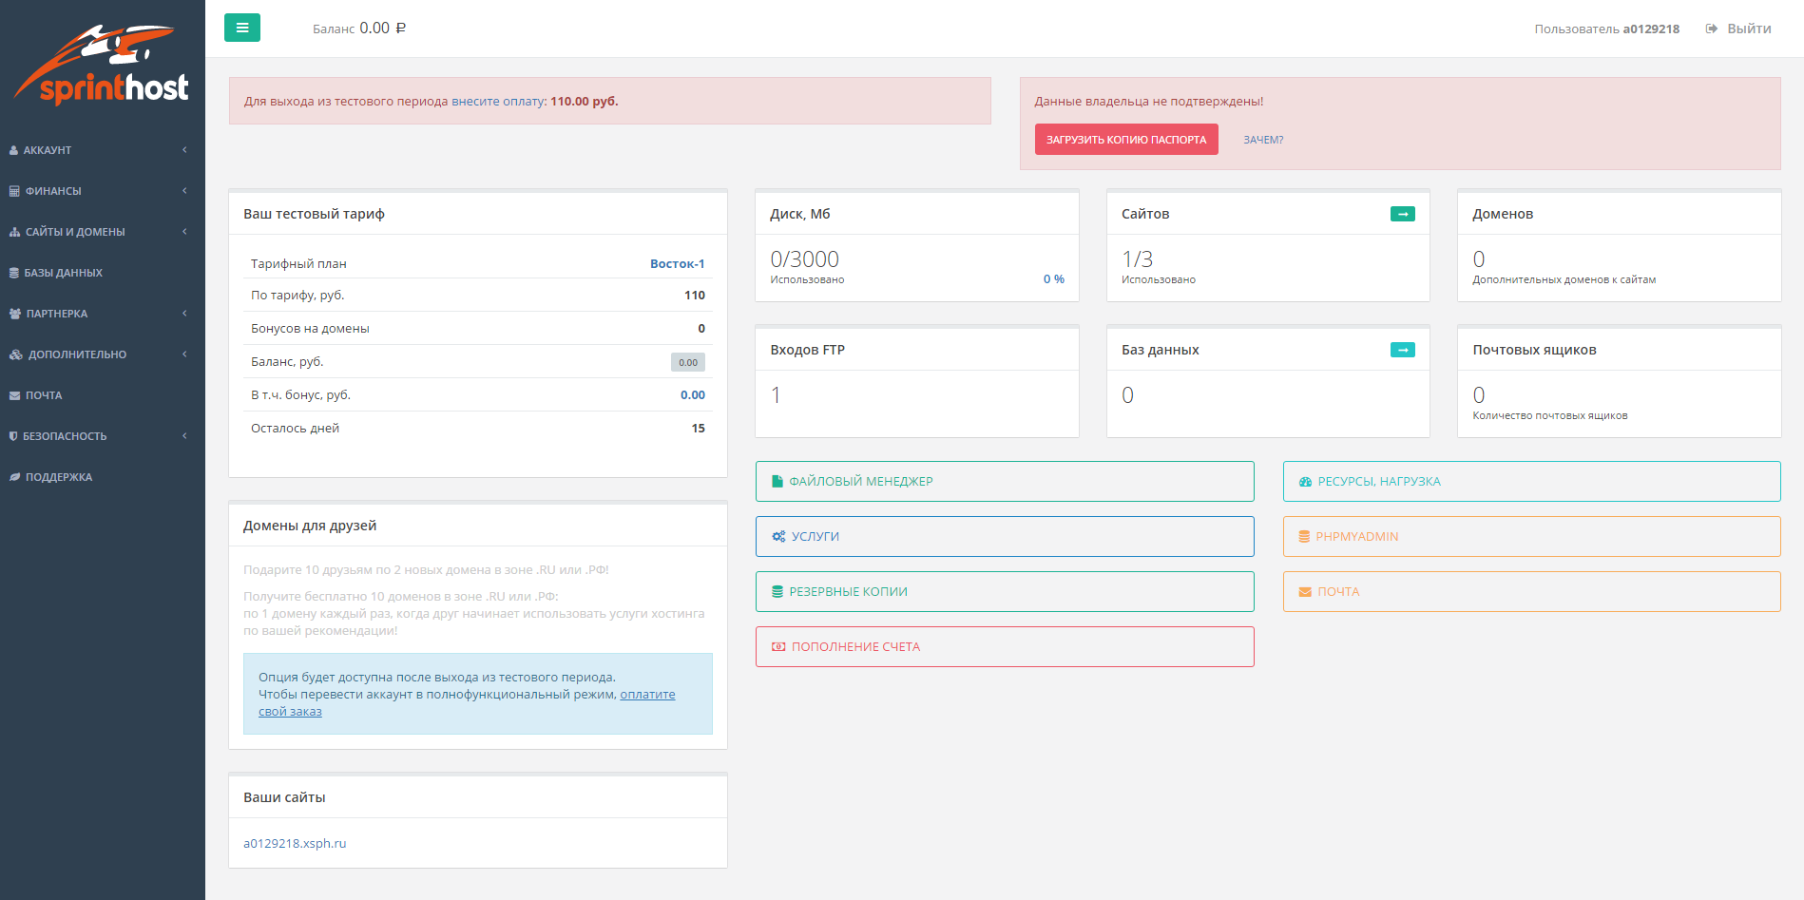Click the Пополнение счета button
This screenshot has width=1804, height=900.
tap(1004, 647)
